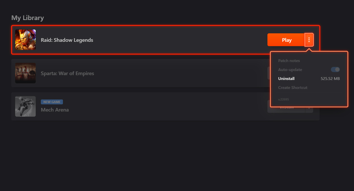354x191 pixels.
Task: Launch Raid with the orange Play button
Action: click(x=286, y=40)
